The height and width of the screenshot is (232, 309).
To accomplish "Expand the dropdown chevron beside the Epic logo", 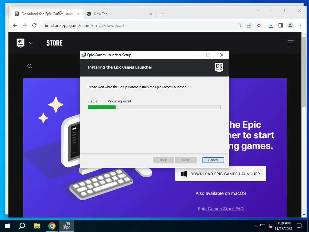I will click(31, 43).
